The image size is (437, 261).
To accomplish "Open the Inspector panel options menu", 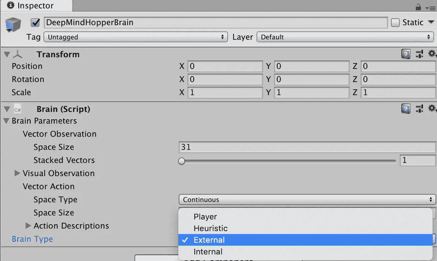I will pos(431,8).
